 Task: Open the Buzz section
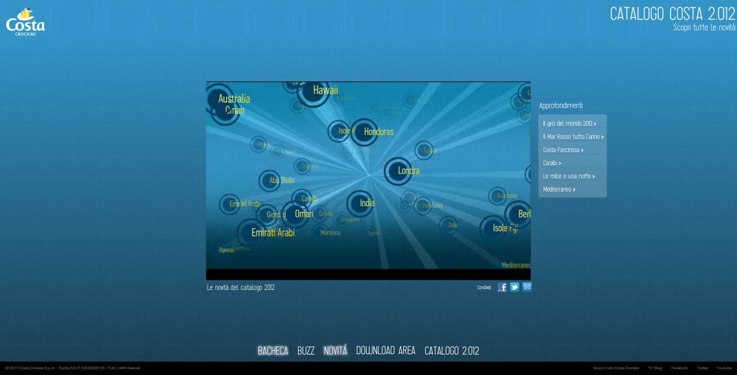click(306, 351)
